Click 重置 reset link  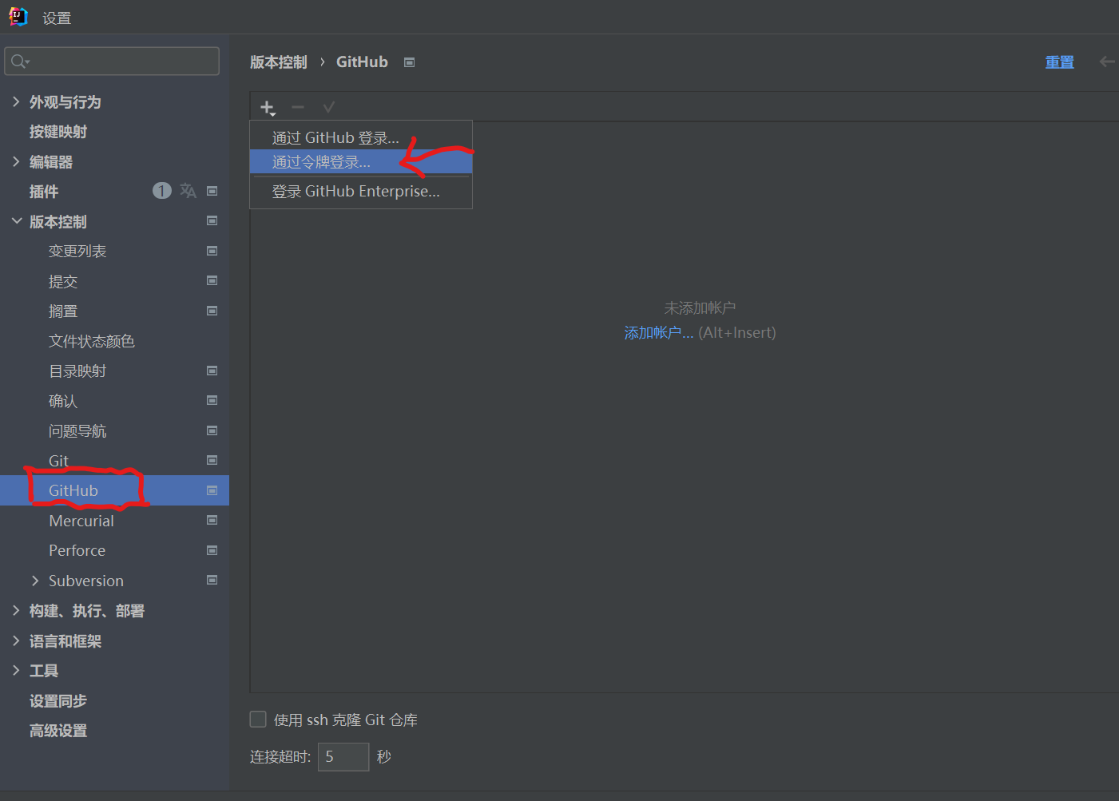pos(1060,62)
